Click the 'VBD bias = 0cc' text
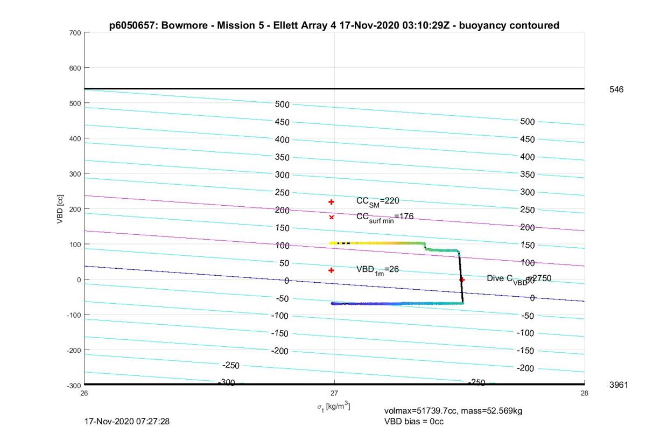Viewport: 646px width, 433px height. [414, 421]
